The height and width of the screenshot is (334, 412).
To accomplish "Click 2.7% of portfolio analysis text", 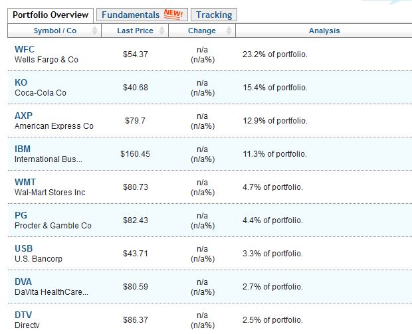I will click(272, 287).
